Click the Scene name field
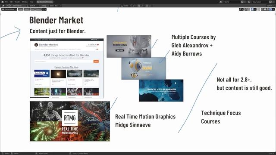 pyautogui.click(x=232, y=2)
